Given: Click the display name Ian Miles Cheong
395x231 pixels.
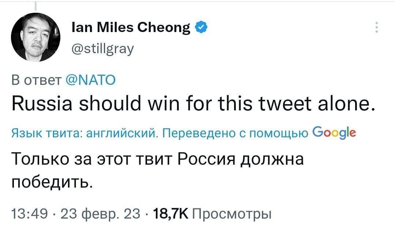Looking at the screenshot, I should point(129,28).
